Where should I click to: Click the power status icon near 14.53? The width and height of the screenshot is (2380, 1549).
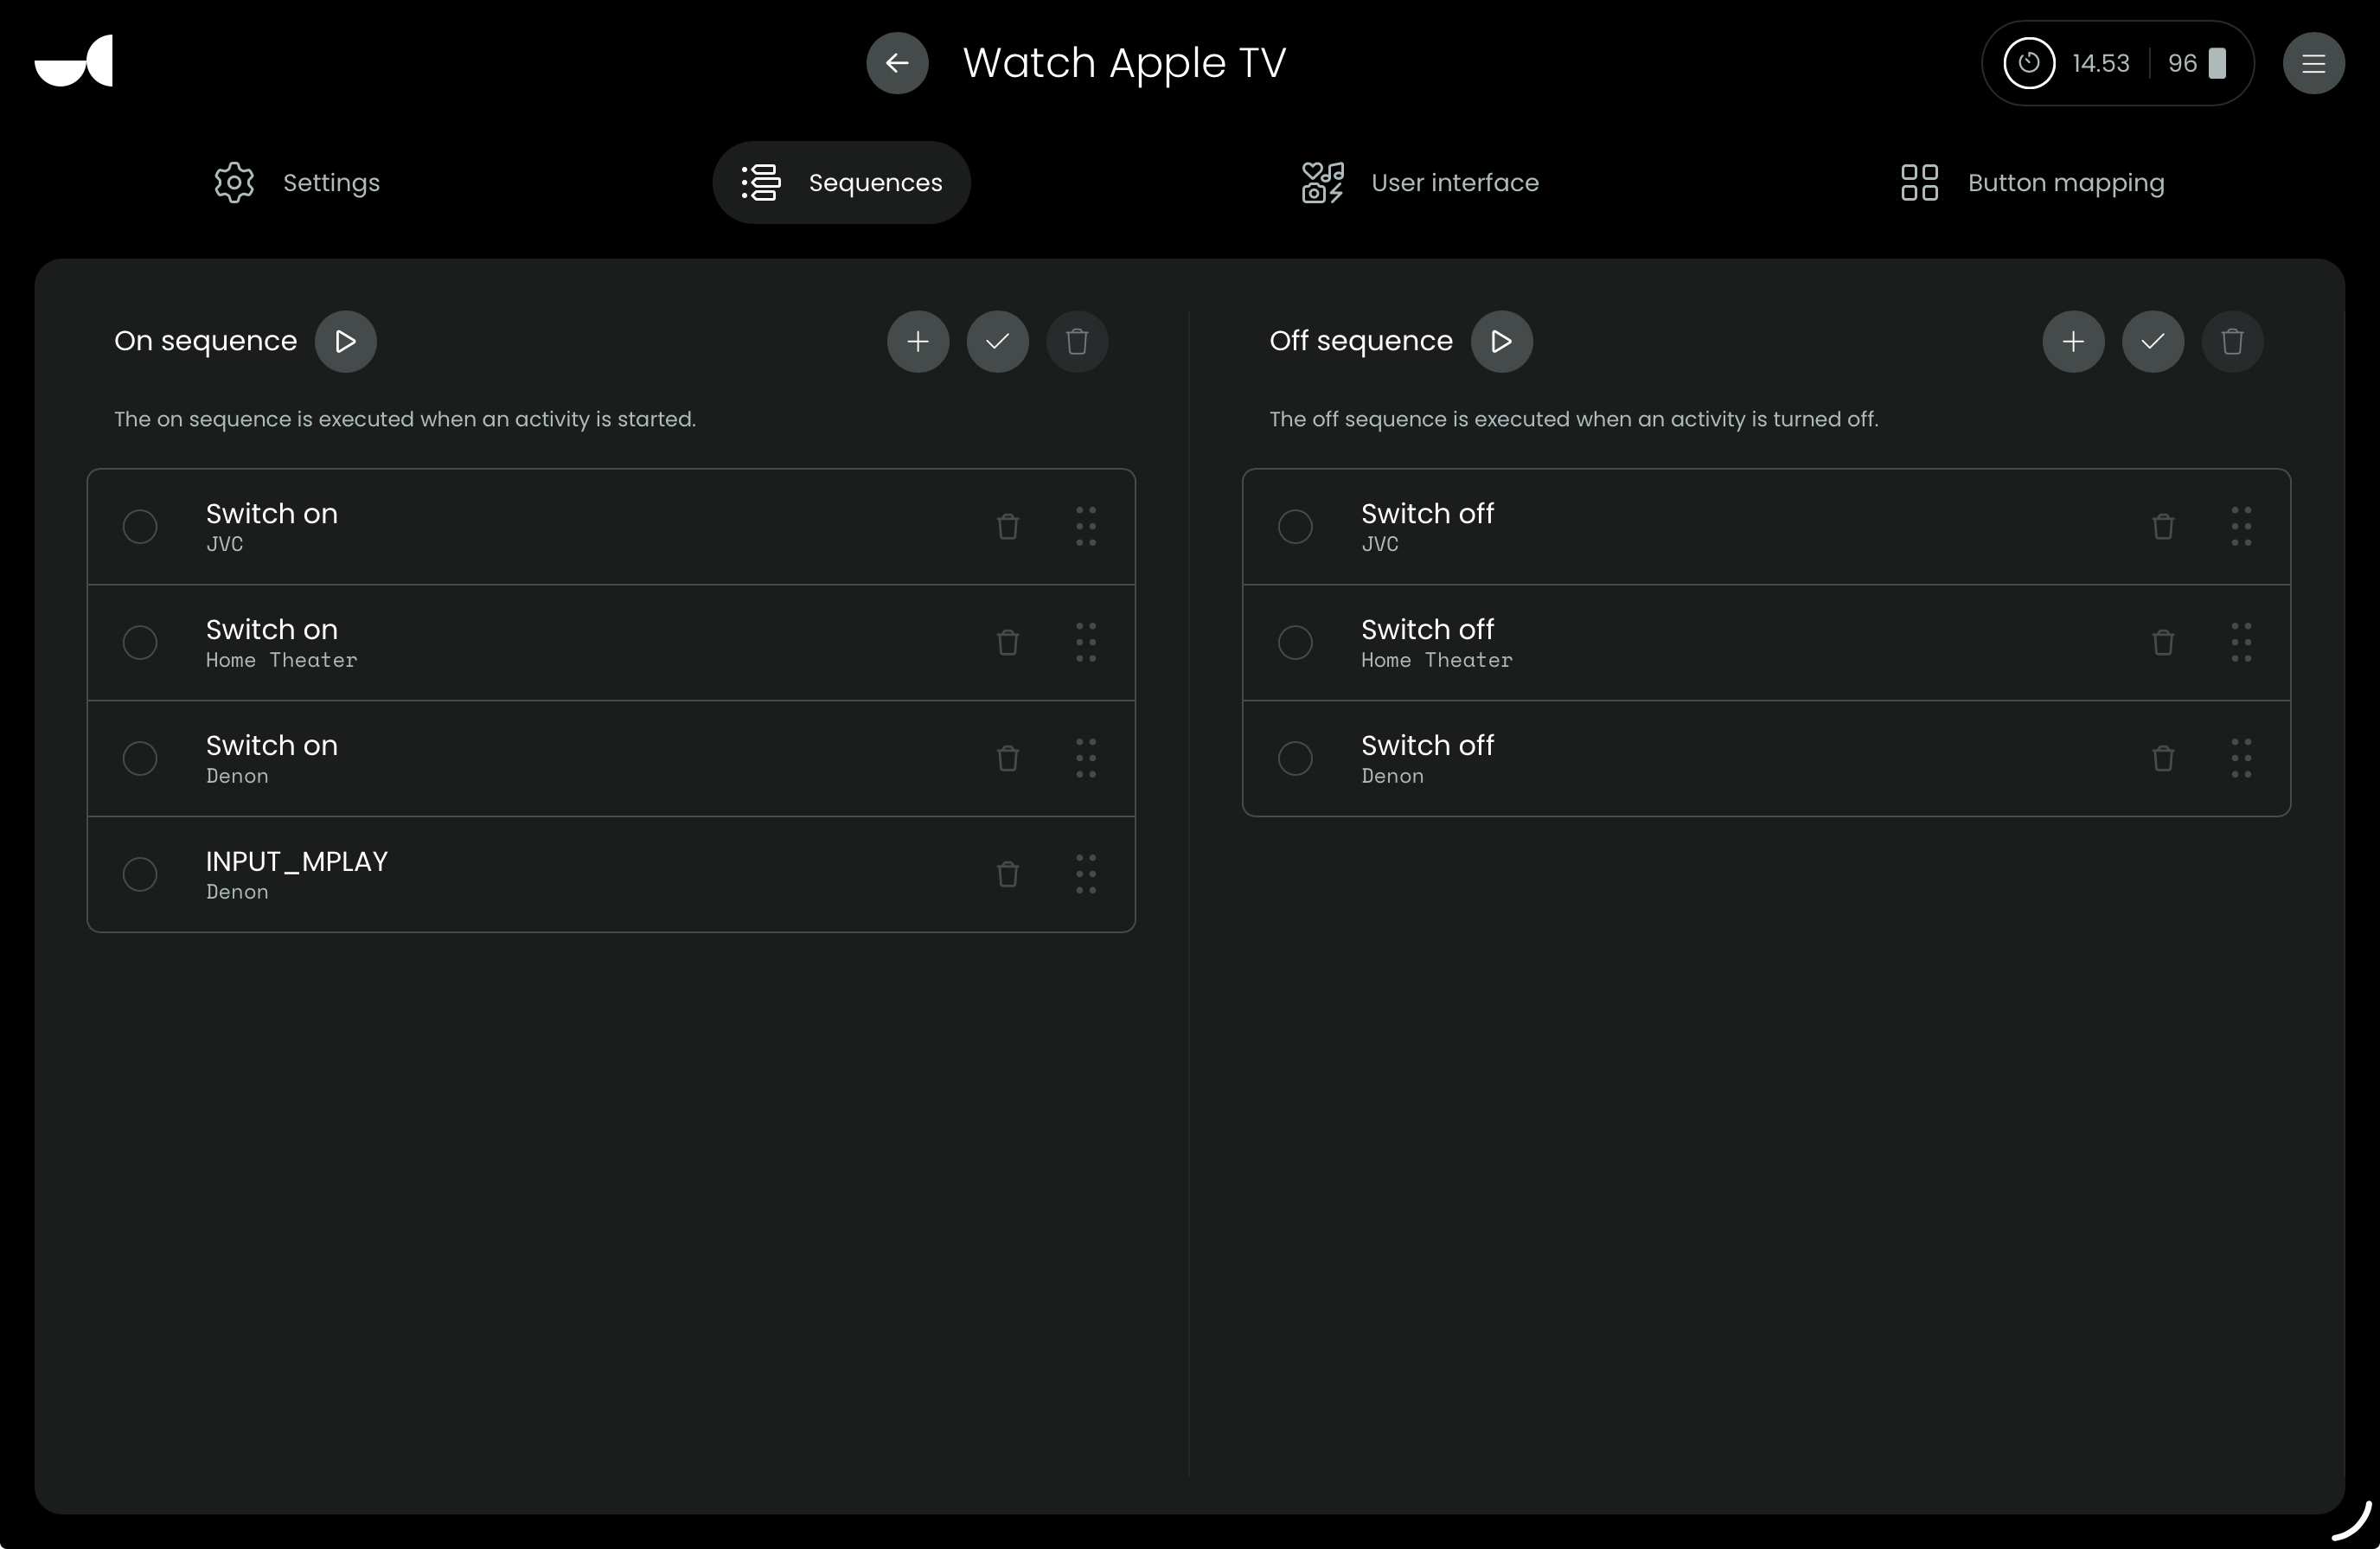2028,63
